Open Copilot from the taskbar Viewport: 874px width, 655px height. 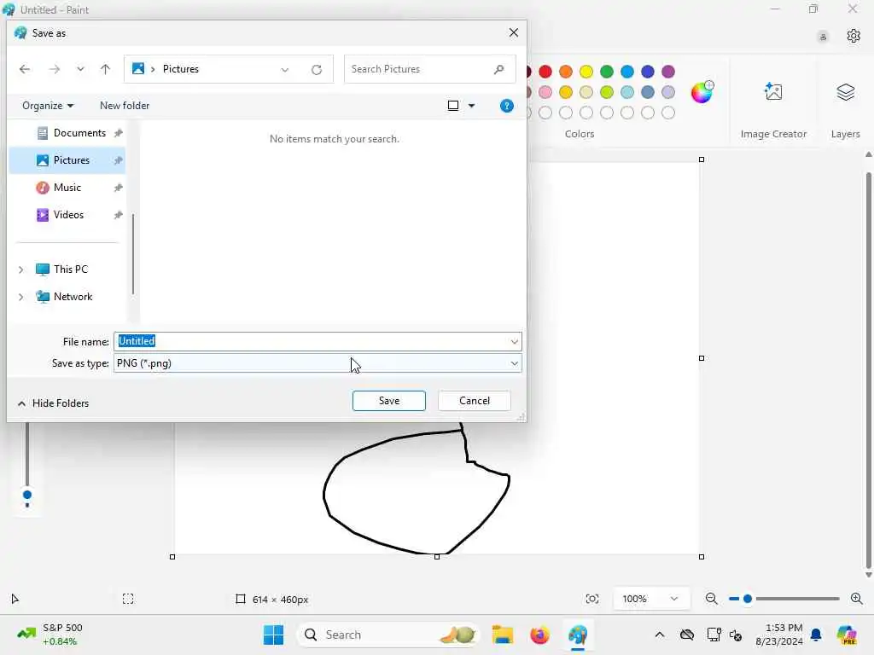847,635
